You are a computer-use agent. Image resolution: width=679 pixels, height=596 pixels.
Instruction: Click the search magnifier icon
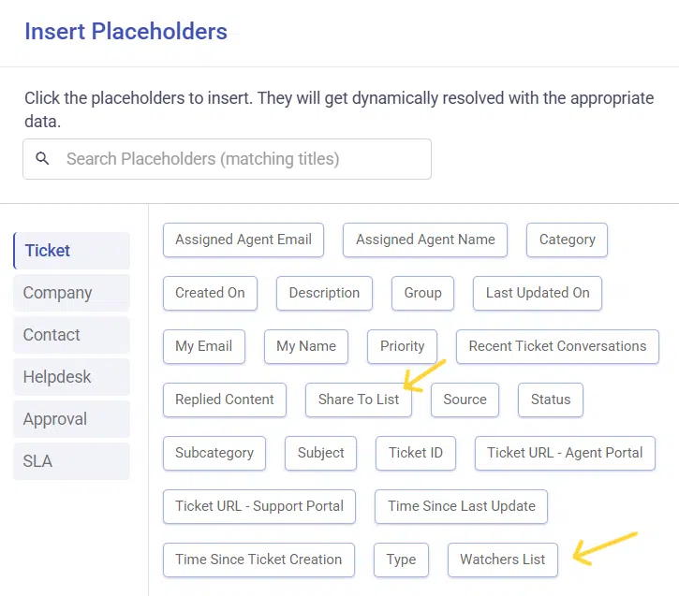42,159
